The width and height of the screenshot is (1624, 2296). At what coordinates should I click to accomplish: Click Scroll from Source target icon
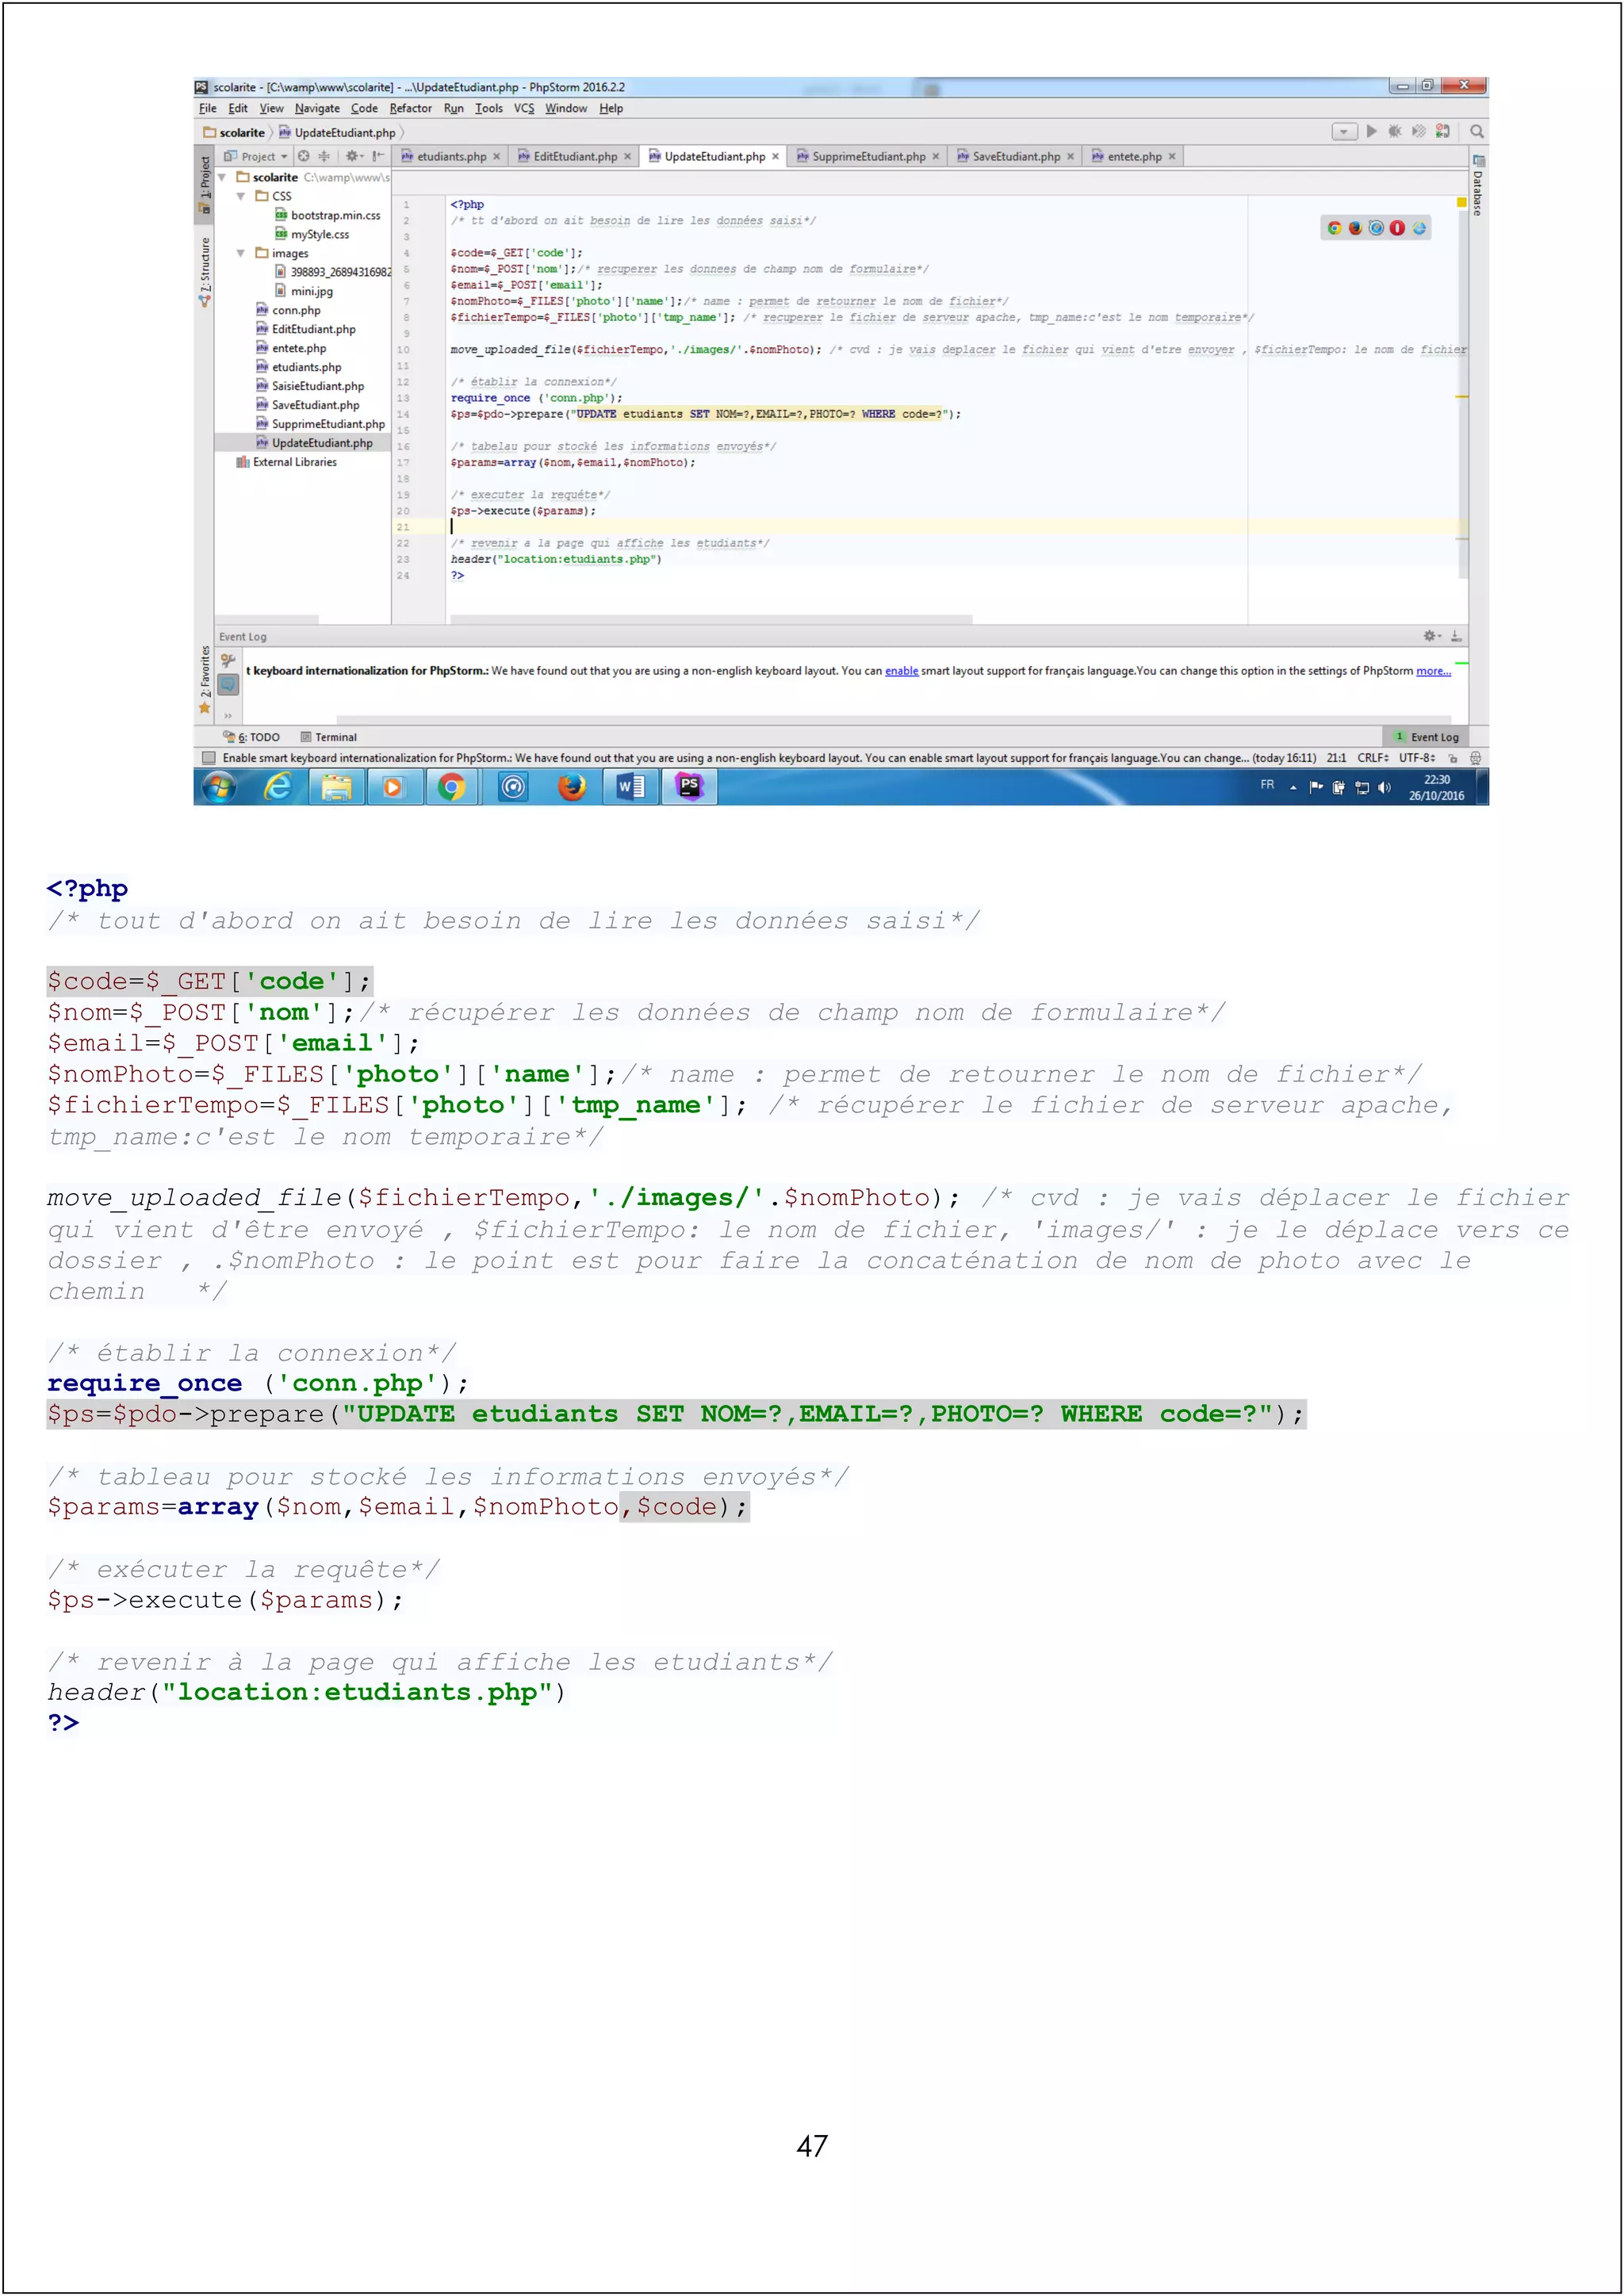(x=304, y=156)
